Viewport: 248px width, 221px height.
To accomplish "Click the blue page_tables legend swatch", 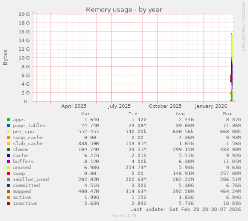I will coord(8,126).
